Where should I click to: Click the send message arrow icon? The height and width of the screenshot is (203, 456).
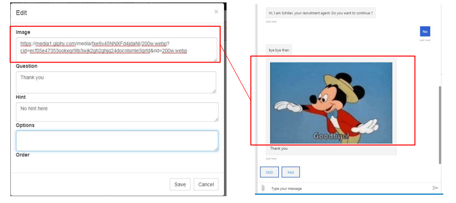435,188
